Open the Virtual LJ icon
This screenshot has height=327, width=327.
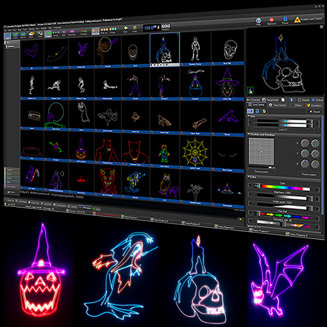pos(166,27)
